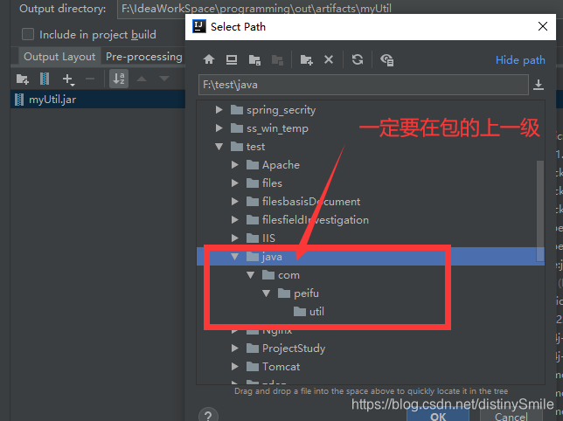The height and width of the screenshot is (421, 563).
Task: Move the element down with the arrow
Action: (164, 79)
